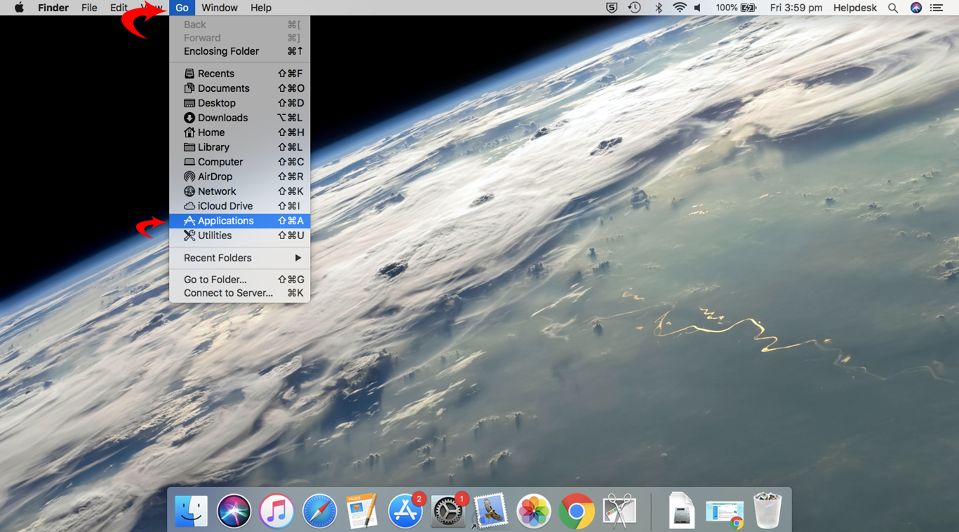Go to Documents folder
959x532 pixels.
pyautogui.click(x=240, y=88)
